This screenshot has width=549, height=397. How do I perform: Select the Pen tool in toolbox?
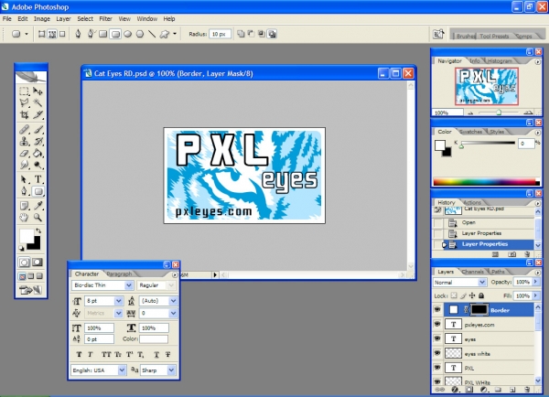click(24, 191)
